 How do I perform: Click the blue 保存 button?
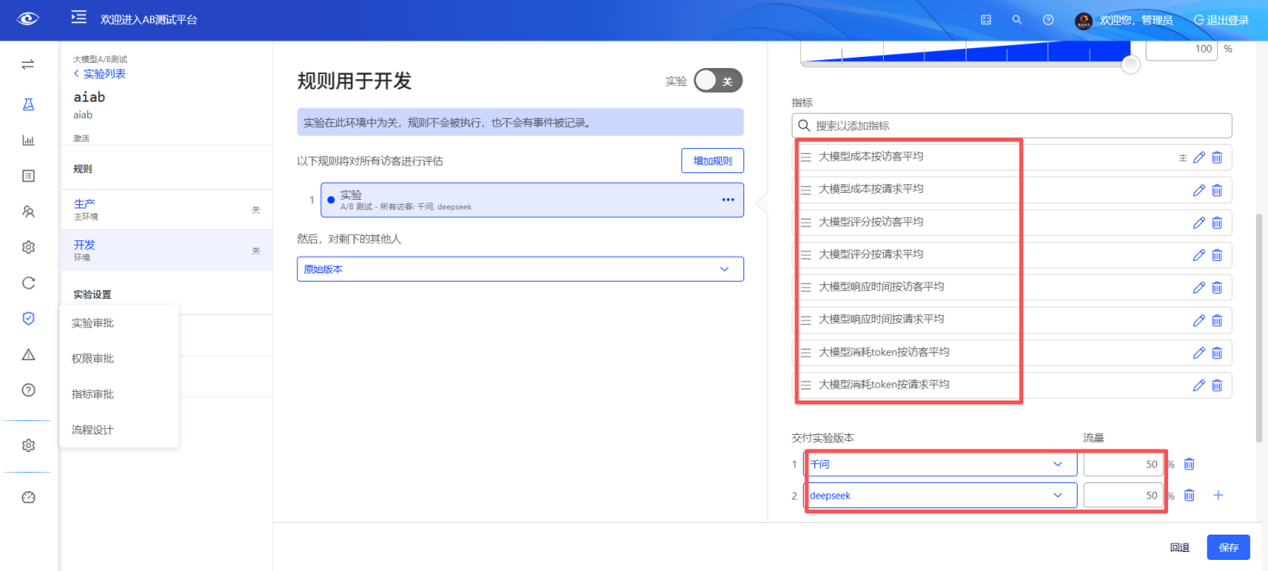click(x=1228, y=547)
